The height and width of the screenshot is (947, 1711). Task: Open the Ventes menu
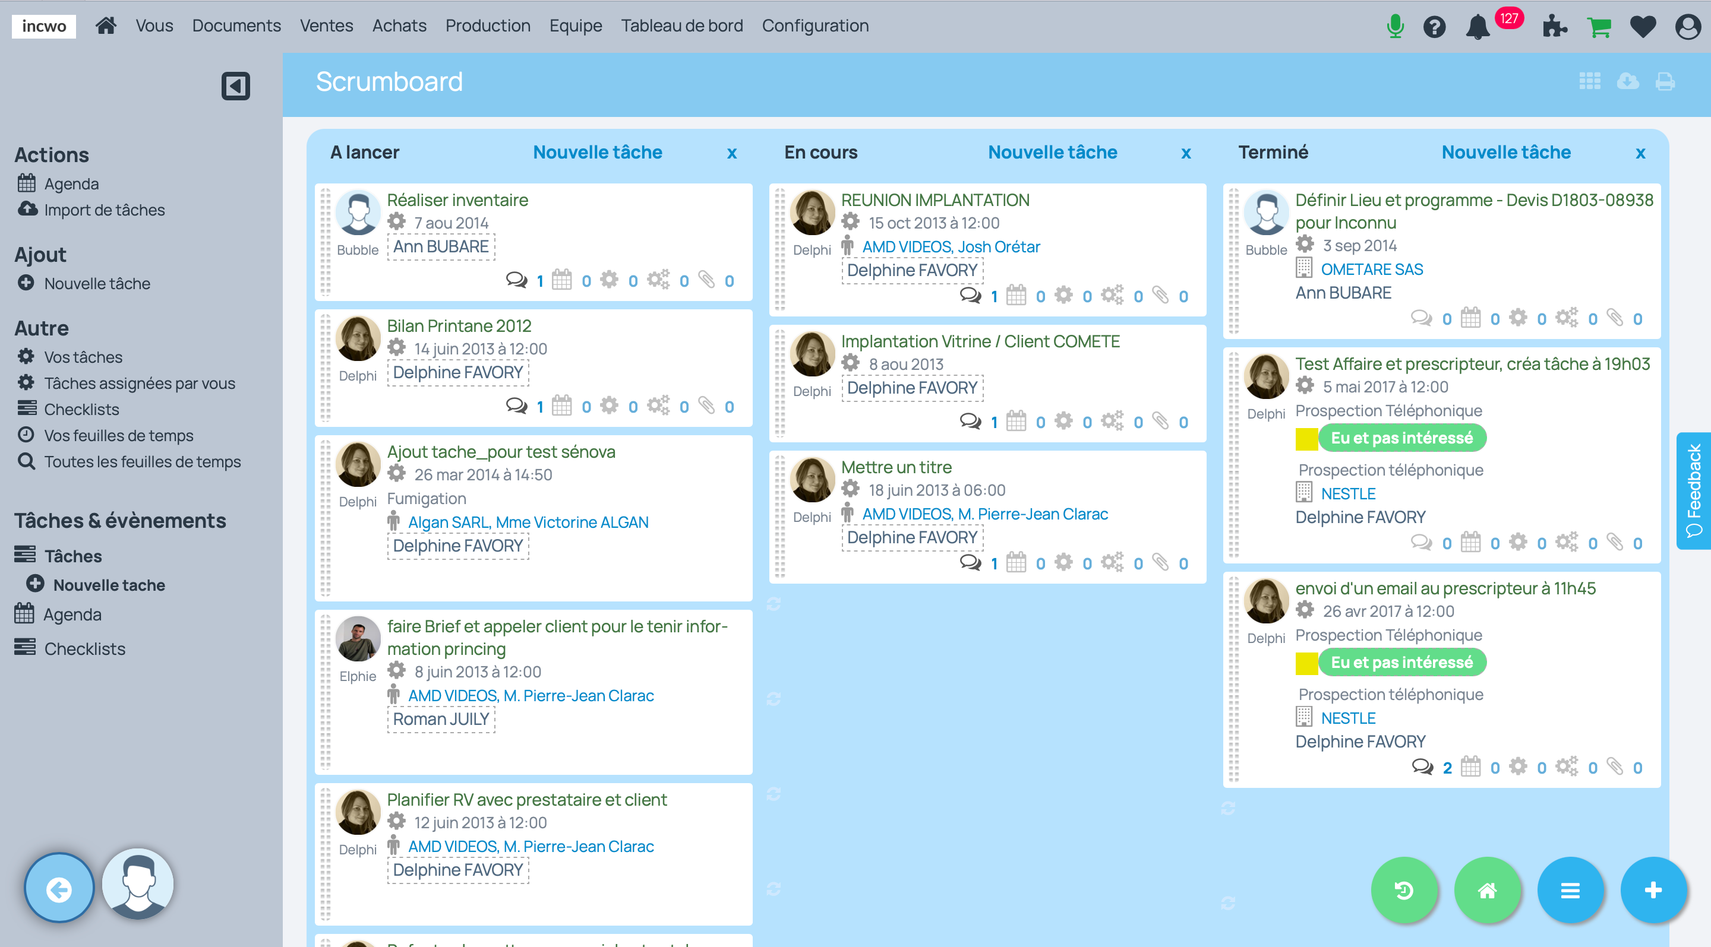pyautogui.click(x=326, y=25)
